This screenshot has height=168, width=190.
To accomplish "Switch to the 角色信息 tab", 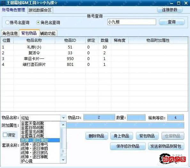I will pos(10,33).
